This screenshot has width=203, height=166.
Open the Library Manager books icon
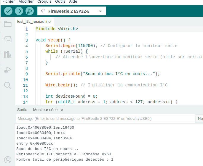(x=8, y=55)
